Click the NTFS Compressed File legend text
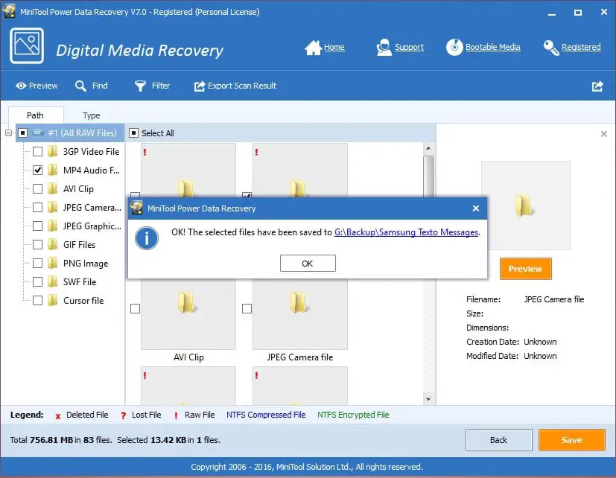Image resolution: width=616 pixels, height=478 pixels. tap(266, 415)
